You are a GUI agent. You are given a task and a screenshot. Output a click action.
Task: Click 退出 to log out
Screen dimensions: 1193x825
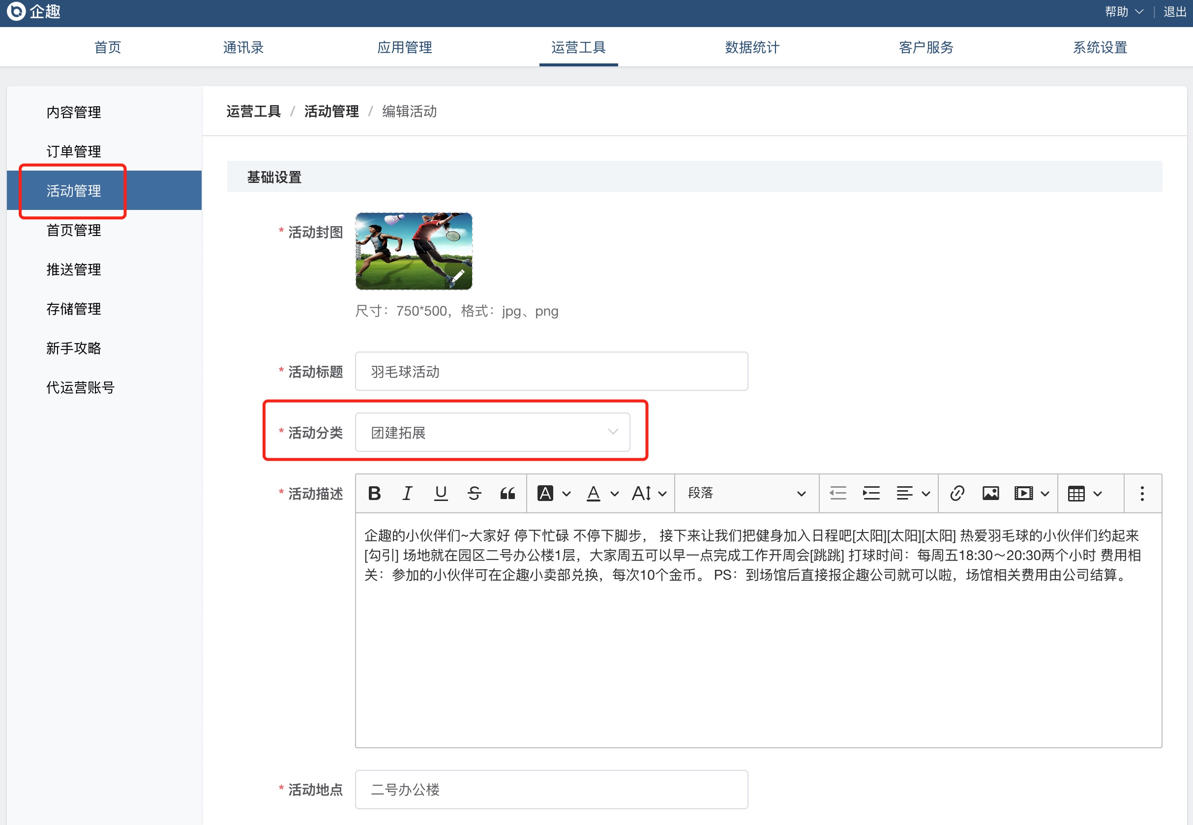pos(1174,12)
